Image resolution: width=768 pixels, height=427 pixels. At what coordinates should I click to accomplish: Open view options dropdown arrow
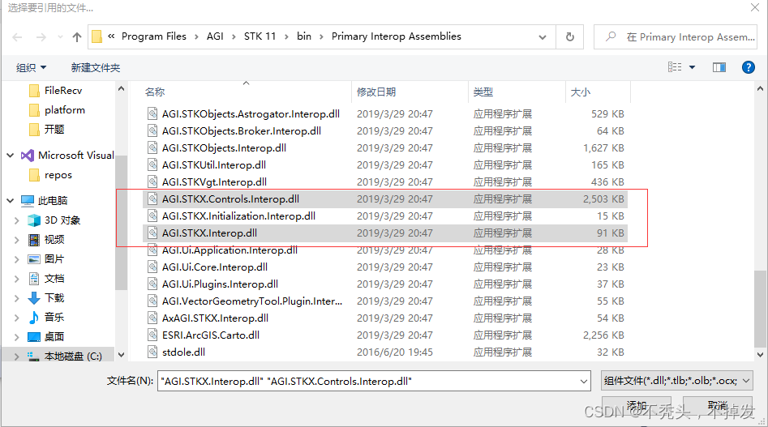[x=692, y=67]
